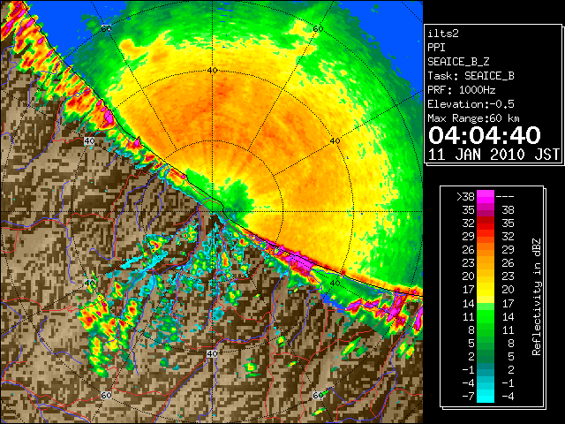The height and width of the screenshot is (424, 565).
Task: Click the 'Max Range:60 km' text
Action: [474, 118]
